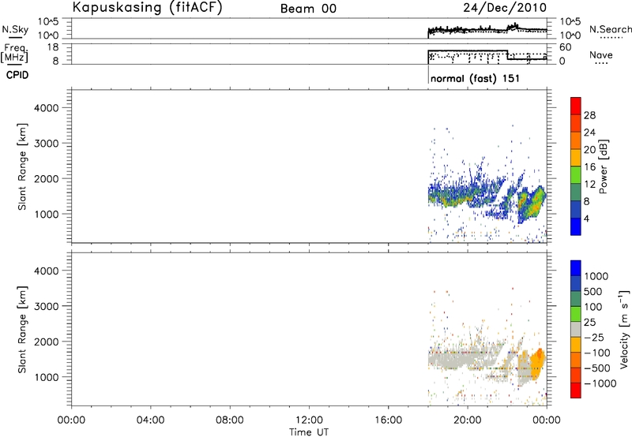This screenshot has width=632, height=437.
Task: Click the "Slant Range [km]" label of Velocity panel
Action: pyautogui.click(x=22, y=329)
